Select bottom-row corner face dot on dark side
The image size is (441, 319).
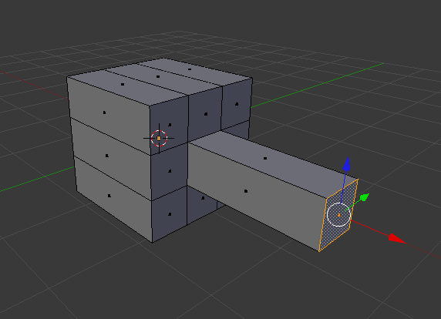[x=170, y=214]
